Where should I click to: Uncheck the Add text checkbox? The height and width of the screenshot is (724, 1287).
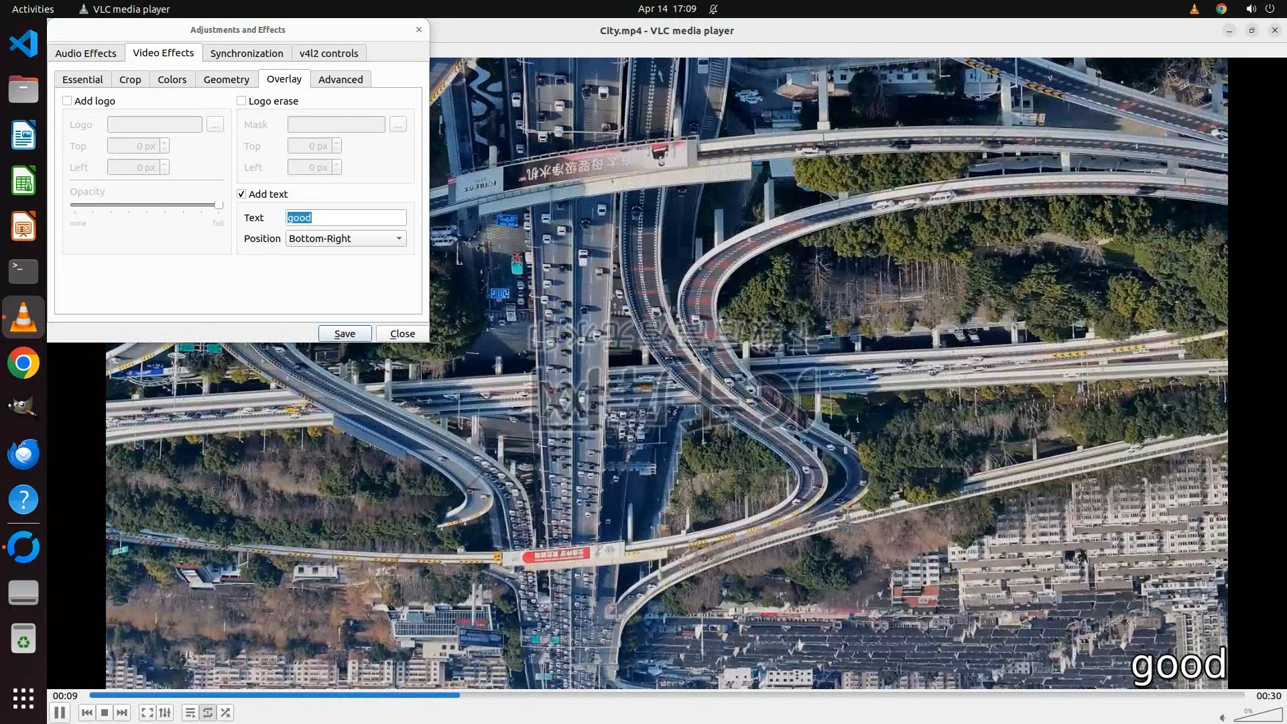241,194
